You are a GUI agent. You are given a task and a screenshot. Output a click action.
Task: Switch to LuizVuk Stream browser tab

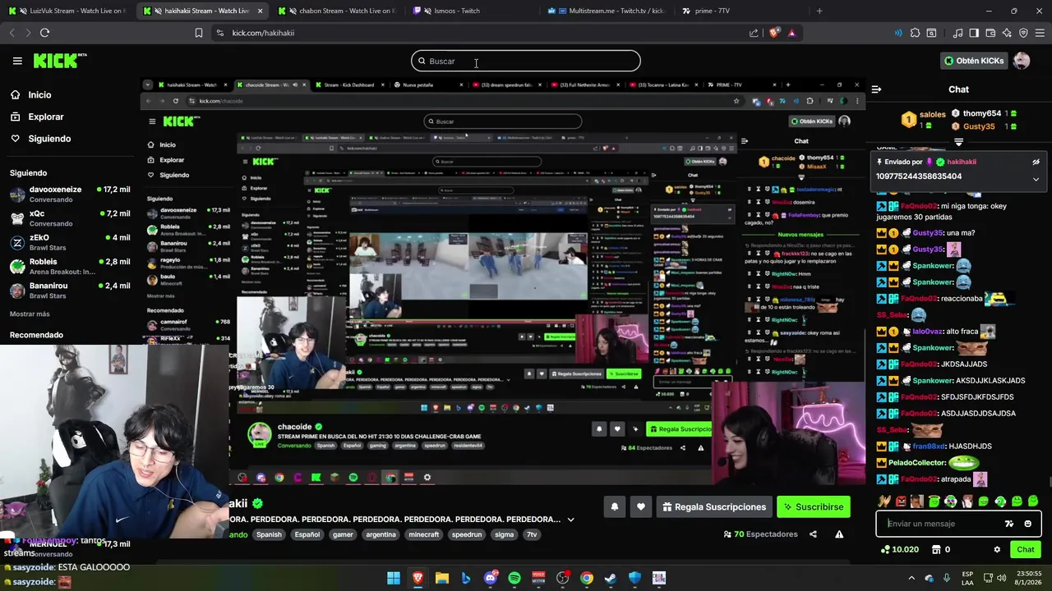click(x=66, y=11)
